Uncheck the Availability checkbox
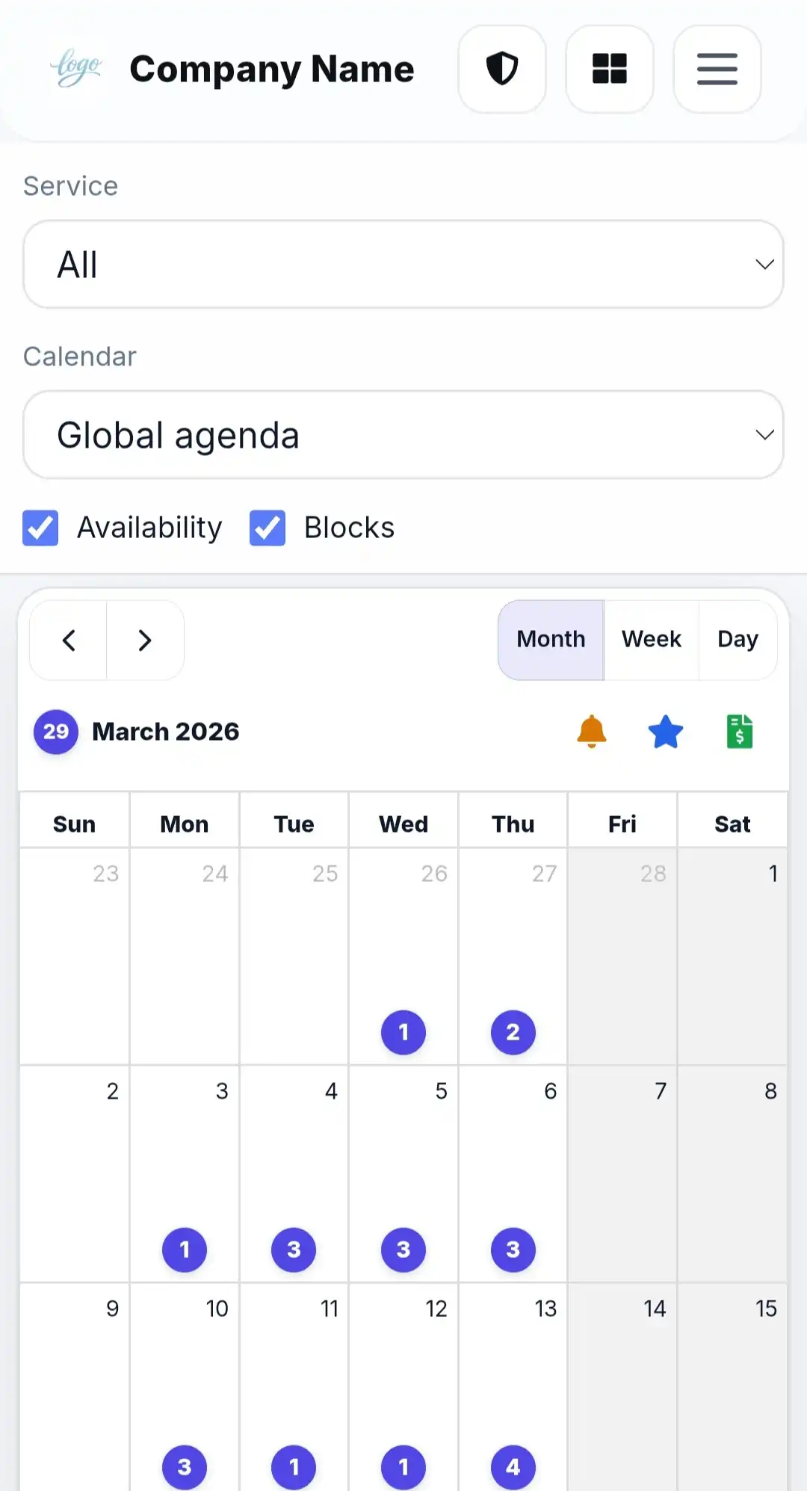The width and height of the screenshot is (807, 1491). click(40, 528)
